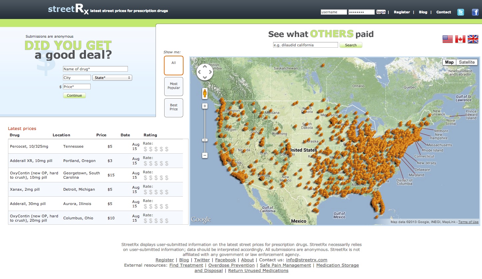
Task: Zoom out on the map
Action: coord(205,155)
